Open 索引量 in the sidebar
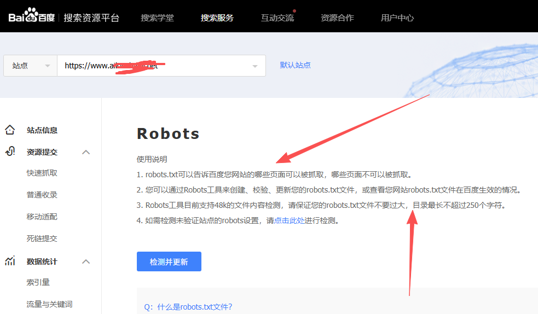 pos(38,282)
